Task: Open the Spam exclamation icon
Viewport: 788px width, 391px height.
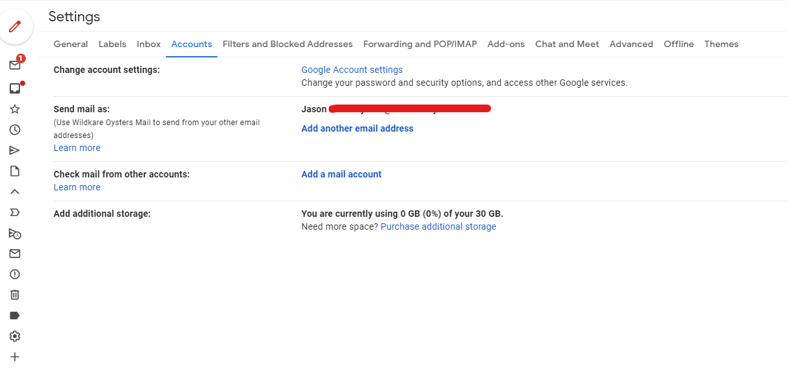Action: pyautogui.click(x=15, y=274)
